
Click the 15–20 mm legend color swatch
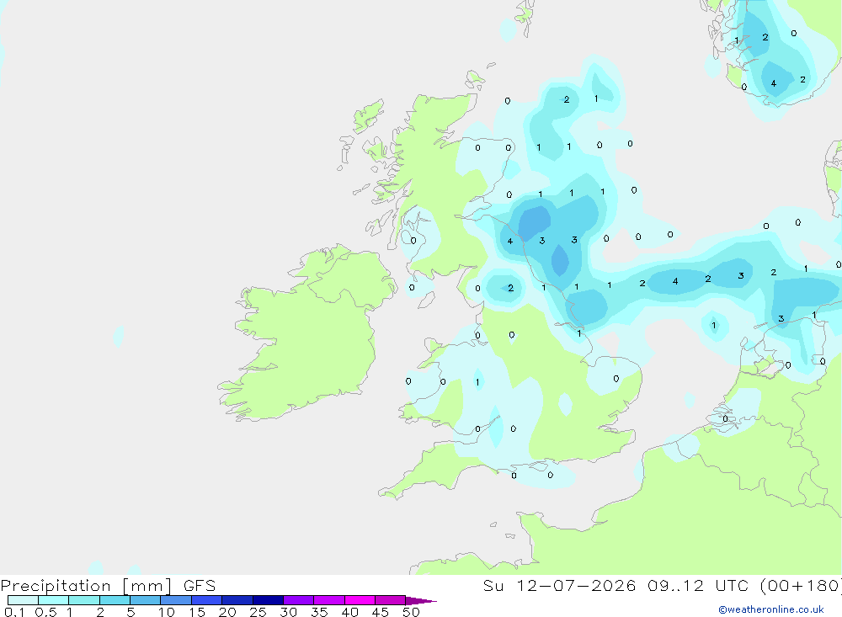207,600
